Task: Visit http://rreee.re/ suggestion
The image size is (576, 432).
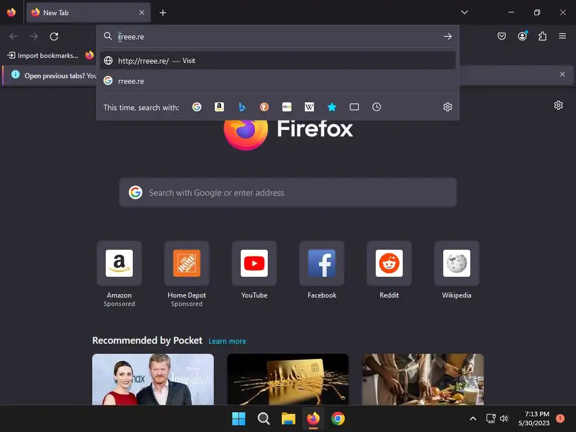Action: click(278, 61)
